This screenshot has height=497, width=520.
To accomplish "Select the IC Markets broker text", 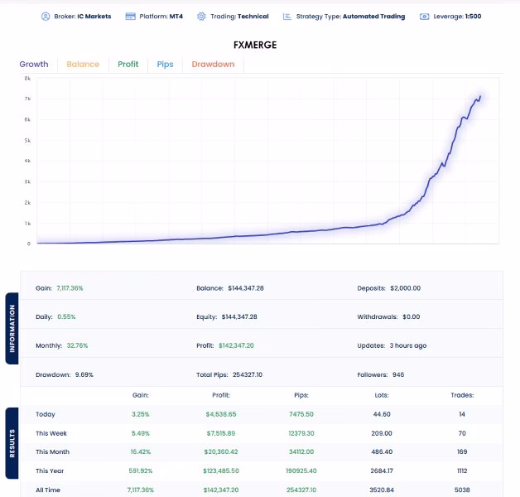I will click(x=94, y=17).
